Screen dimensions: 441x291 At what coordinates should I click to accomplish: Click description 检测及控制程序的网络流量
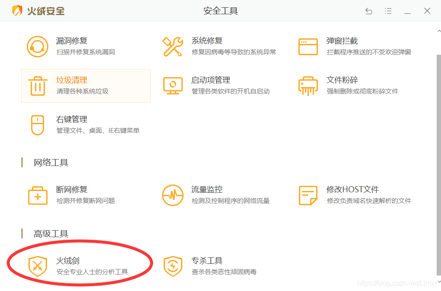click(231, 200)
